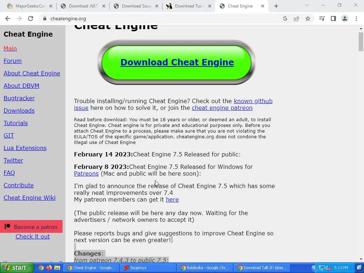Open the Tutorials link
The height and width of the screenshot is (273, 364).
16,123
